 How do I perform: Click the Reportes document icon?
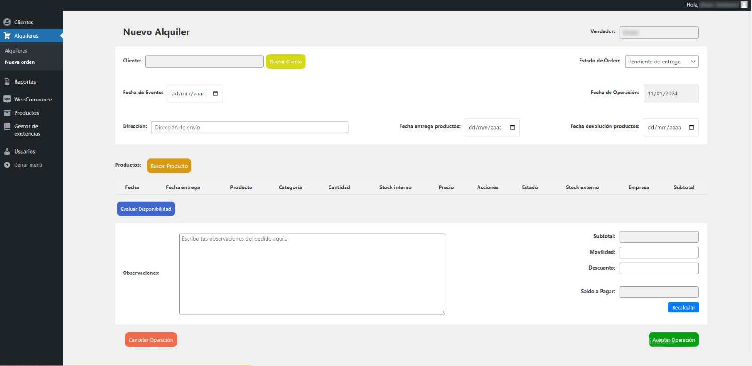(x=7, y=82)
